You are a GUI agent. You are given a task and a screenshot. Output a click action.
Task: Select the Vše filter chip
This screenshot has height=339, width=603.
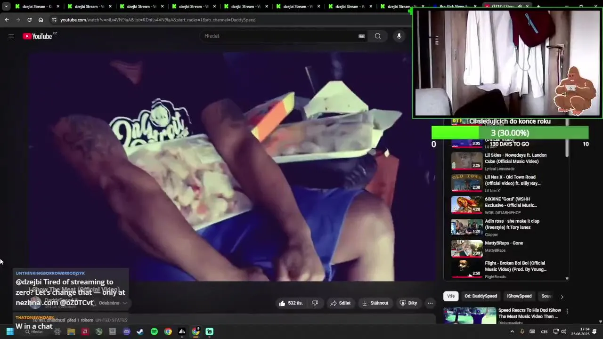point(451,296)
